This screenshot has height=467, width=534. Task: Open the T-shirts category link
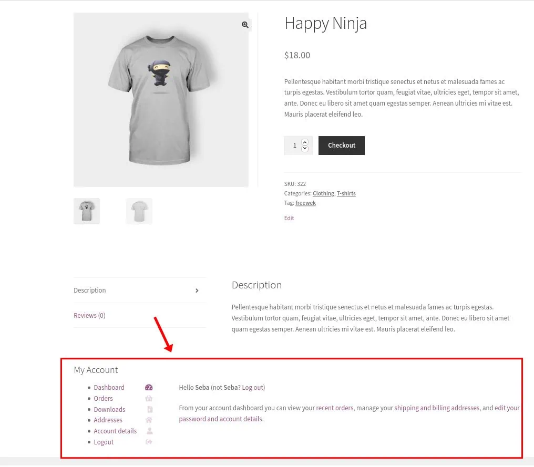[346, 193]
